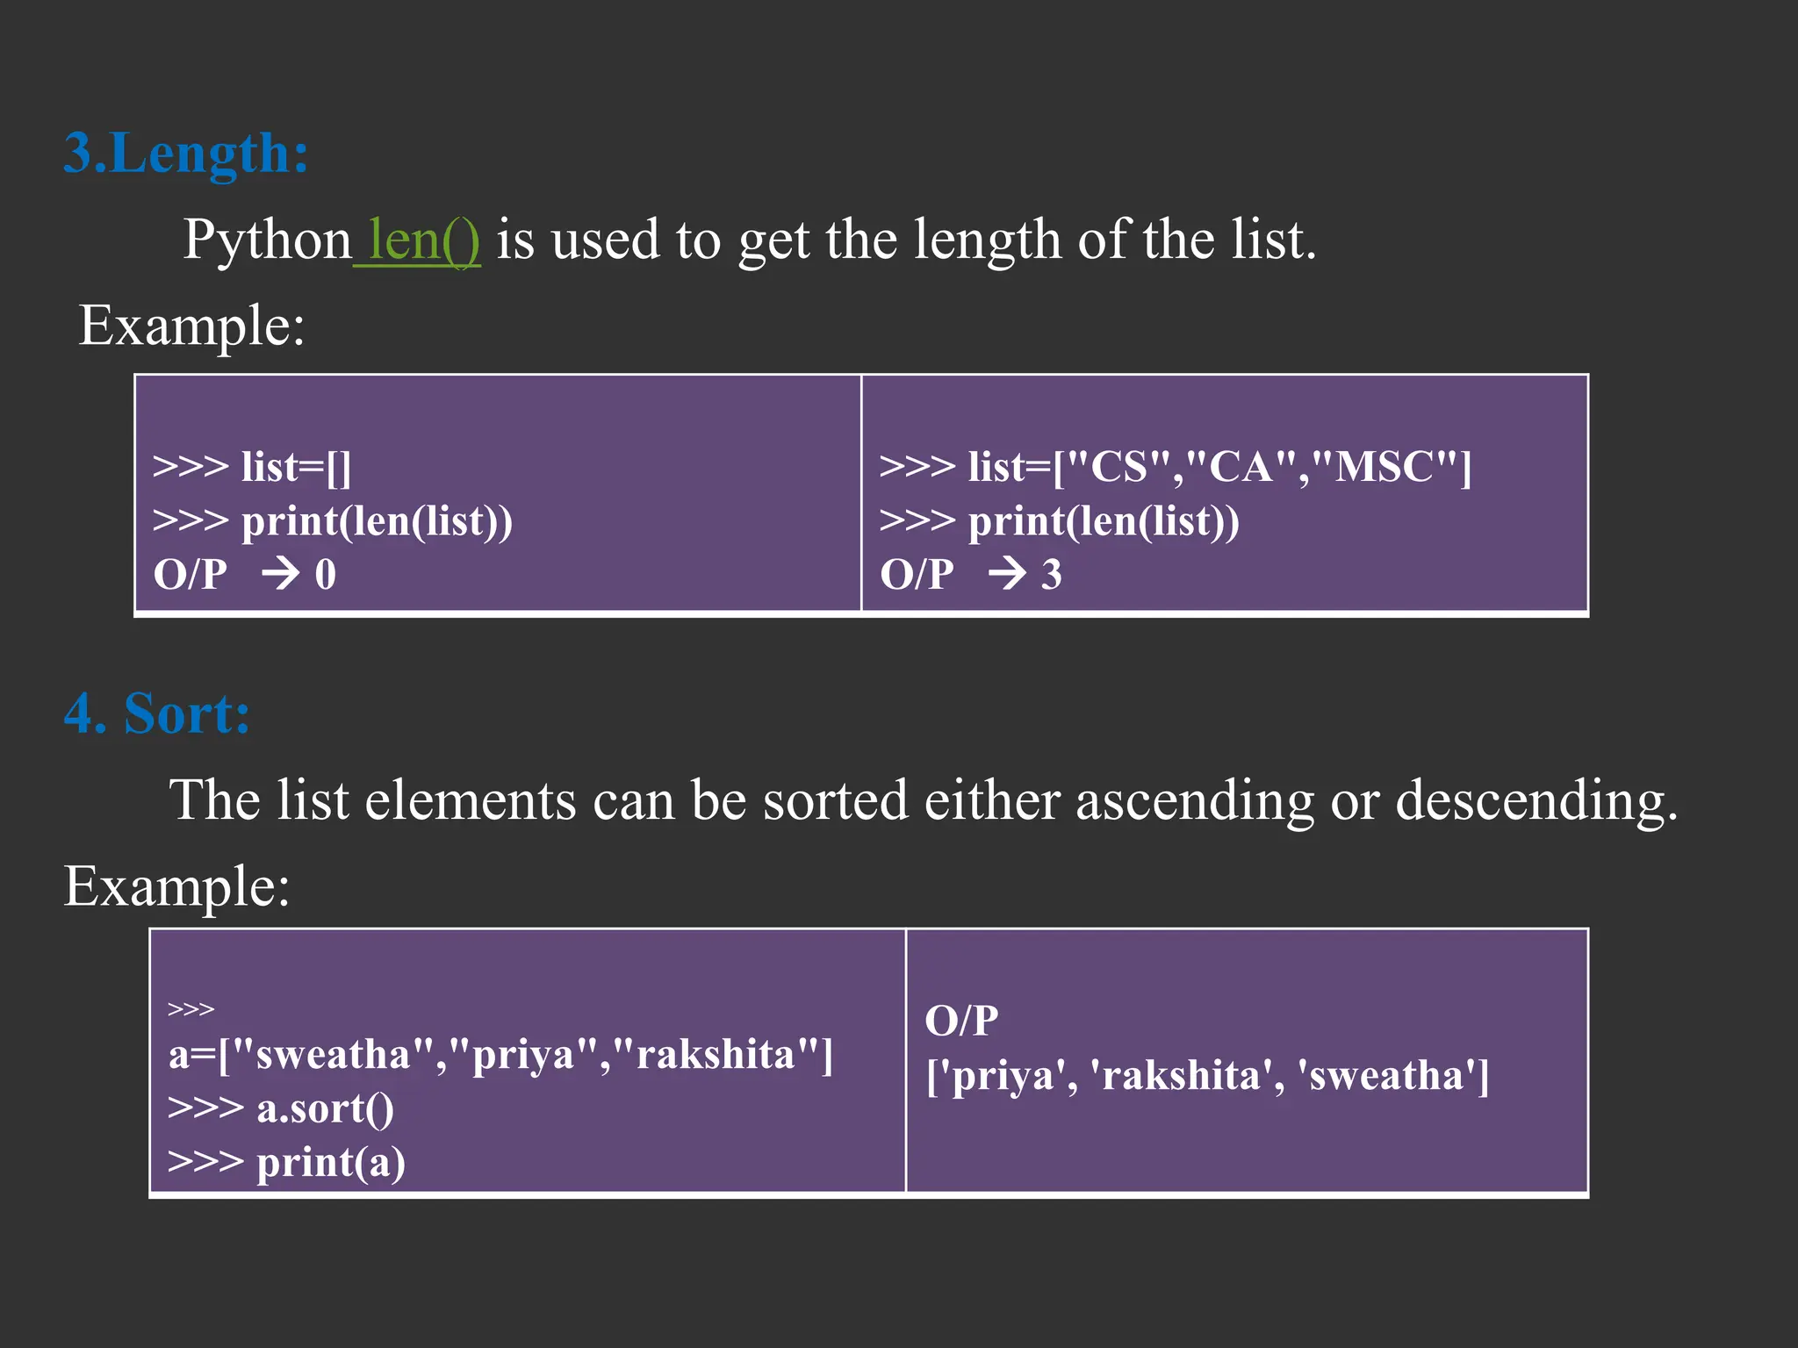
Task: Click the sorted output ['priya', 'rakshita', 'sweatha']
Action: [1207, 1075]
